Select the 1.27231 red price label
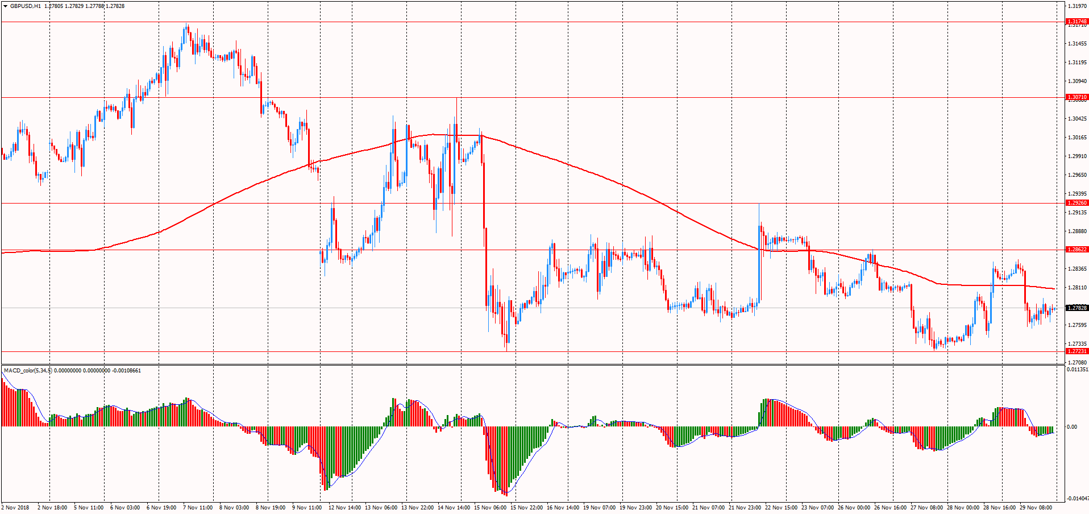 coord(1076,351)
